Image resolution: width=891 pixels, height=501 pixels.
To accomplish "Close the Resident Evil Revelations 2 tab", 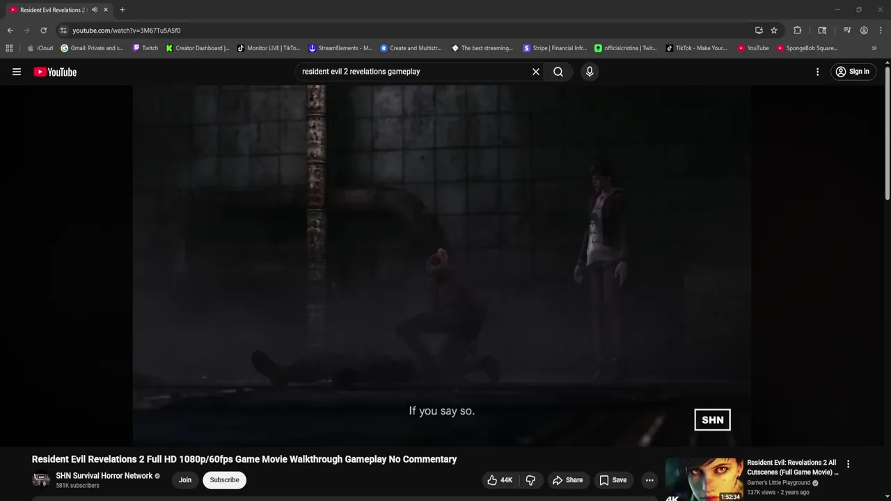I will click(x=106, y=10).
